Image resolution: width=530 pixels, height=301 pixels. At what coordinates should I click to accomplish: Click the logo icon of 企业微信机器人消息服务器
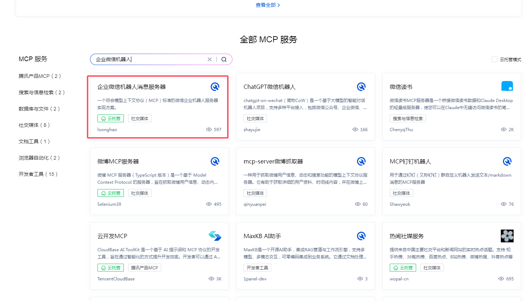point(215,87)
